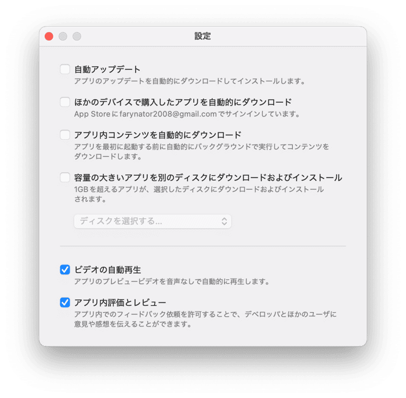Click the ビデオの自動再生 label text
The width and height of the screenshot is (406, 398).
click(x=108, y=270)
